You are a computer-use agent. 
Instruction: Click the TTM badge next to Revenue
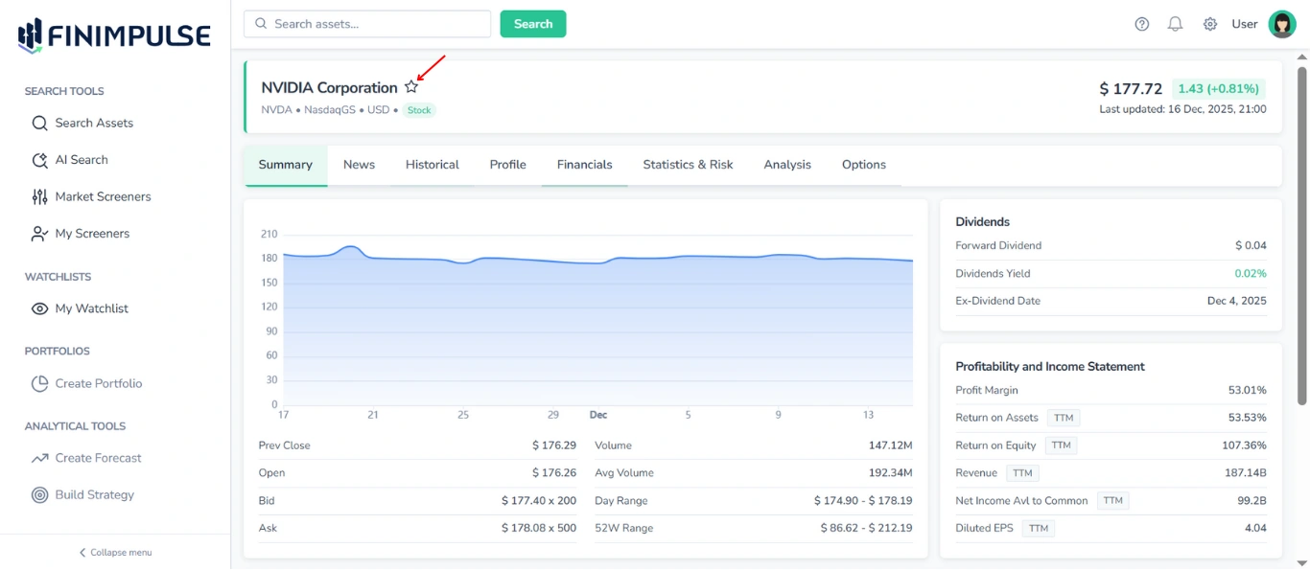1022,472
